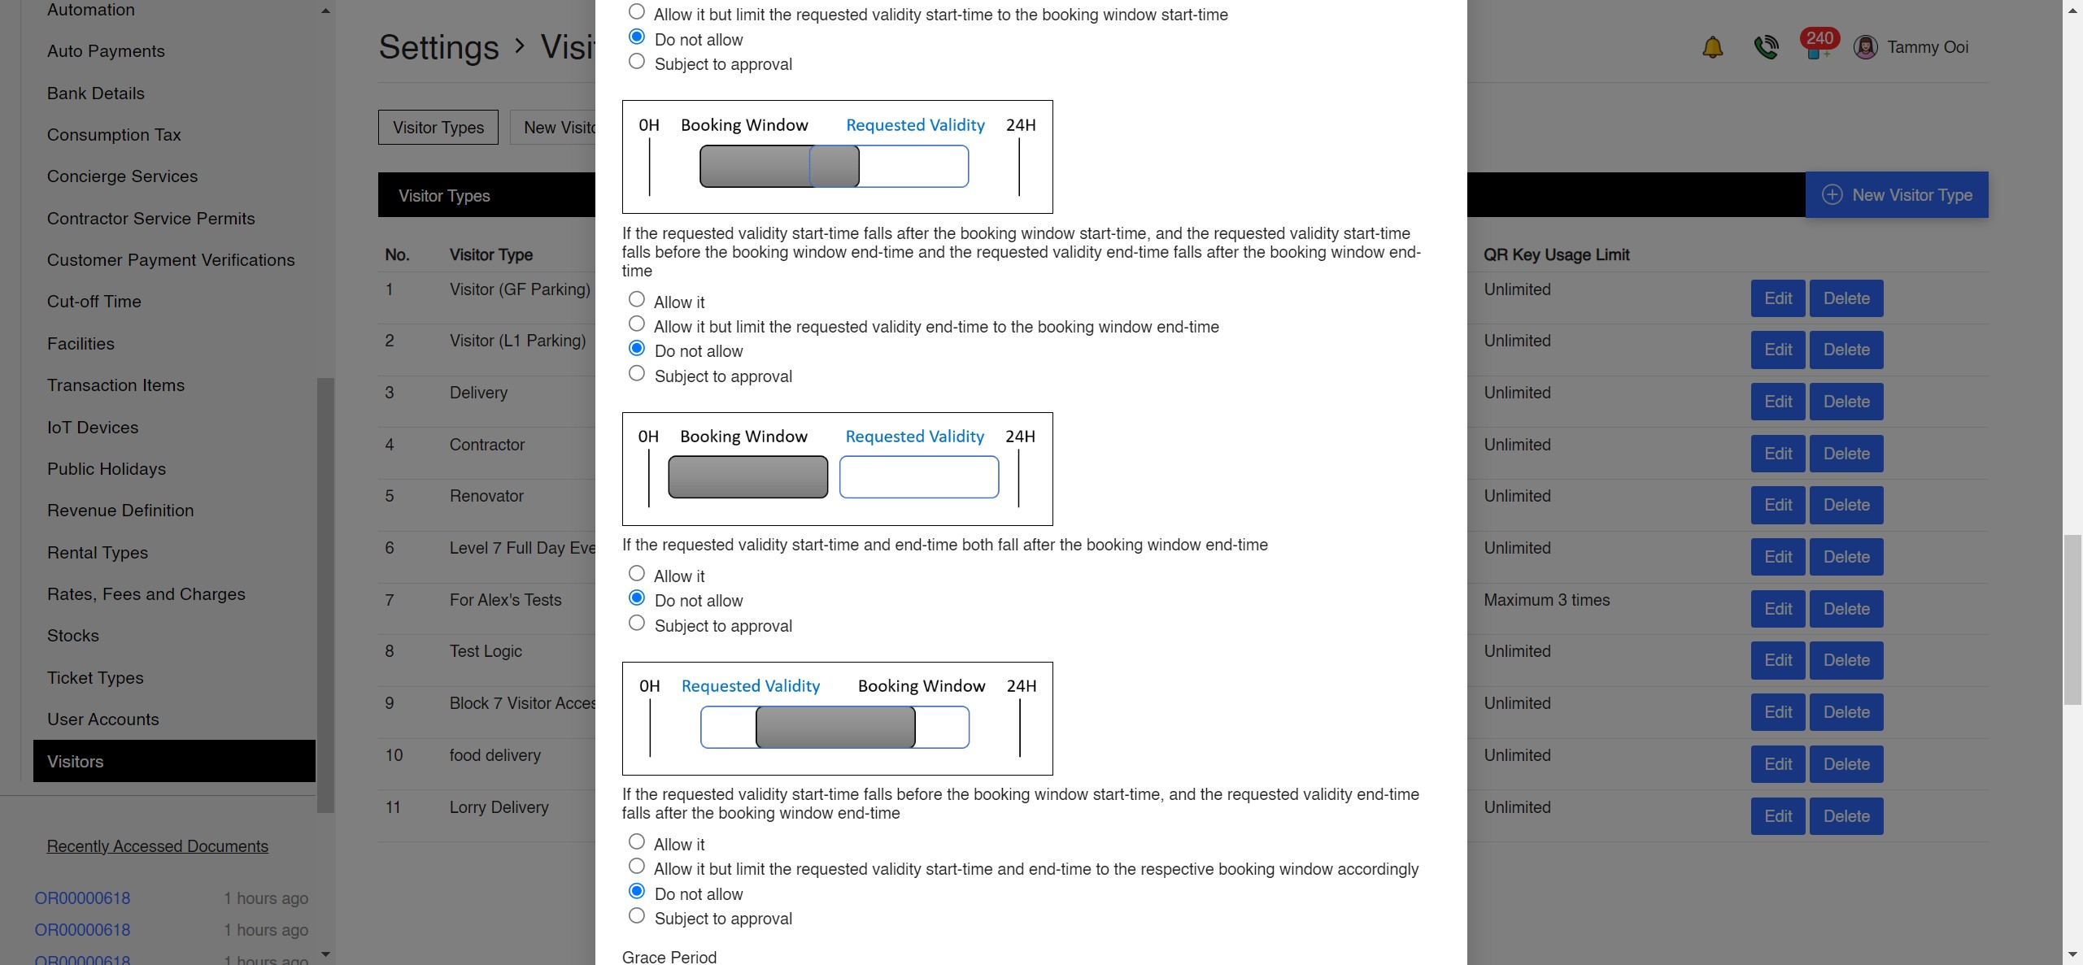Click the notification bell icon
This screenshot has width=2083, height=965.
pyautogui.click(x=1712, y=47)
